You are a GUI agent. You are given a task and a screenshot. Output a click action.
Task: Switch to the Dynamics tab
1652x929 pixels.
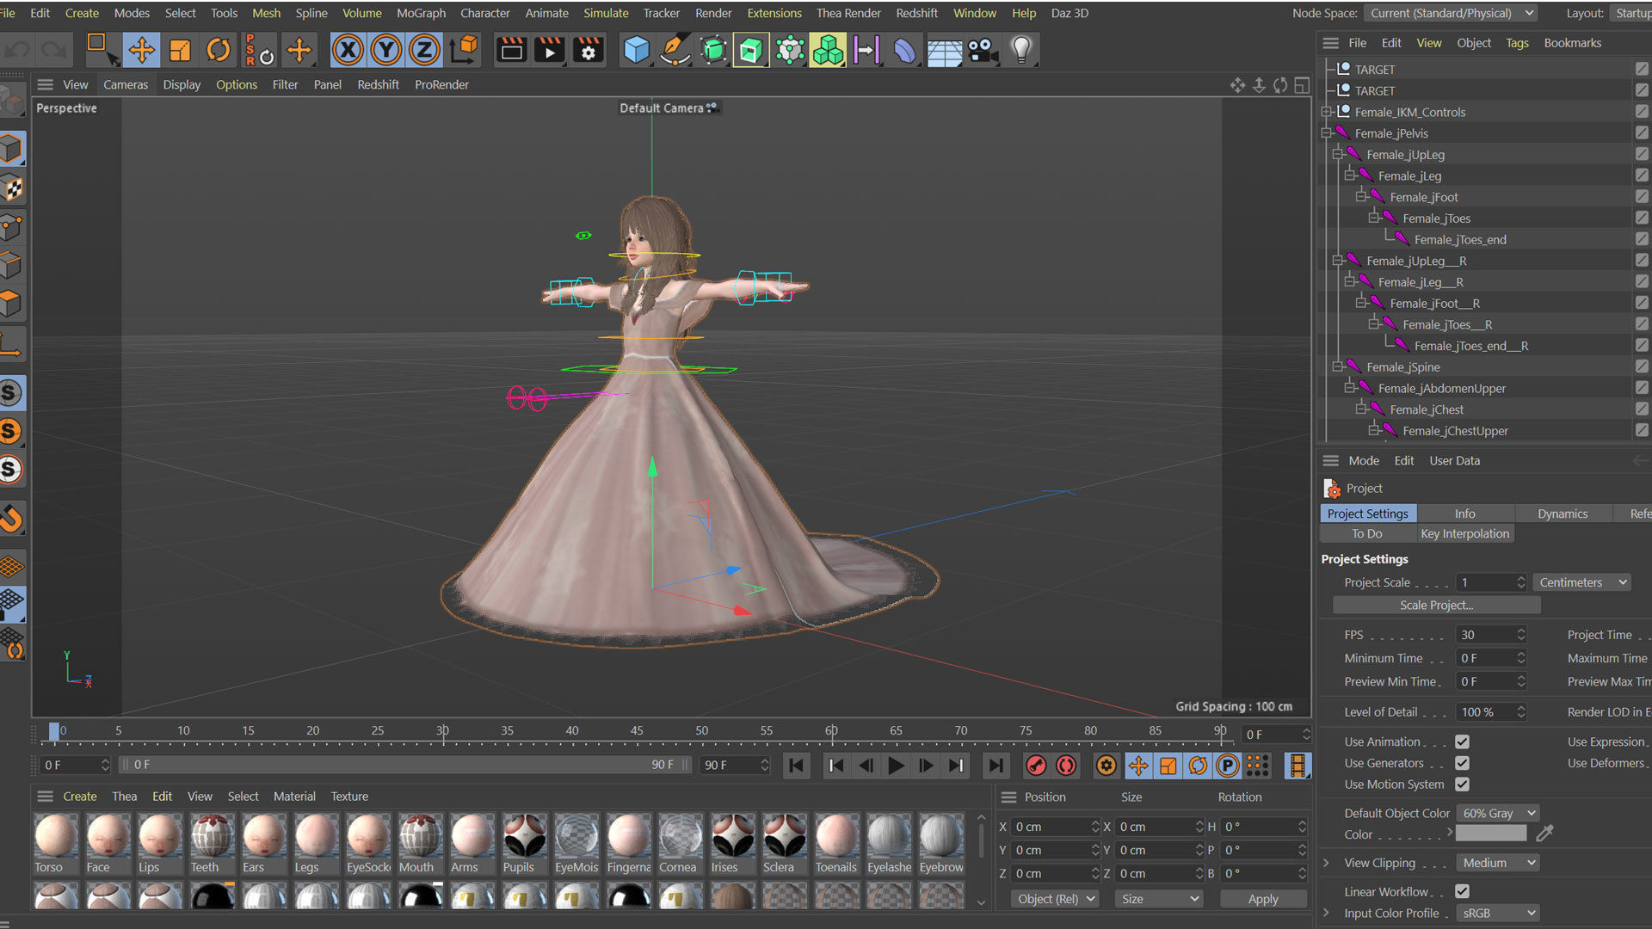click(x=1563, y=514)
